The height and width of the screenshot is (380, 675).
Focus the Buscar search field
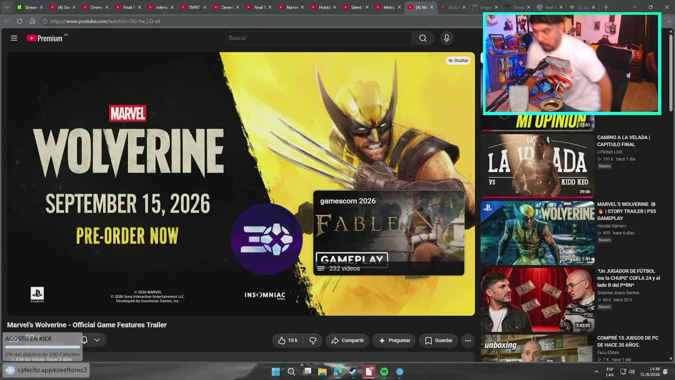pyautogui.click(x=317, y=38)
